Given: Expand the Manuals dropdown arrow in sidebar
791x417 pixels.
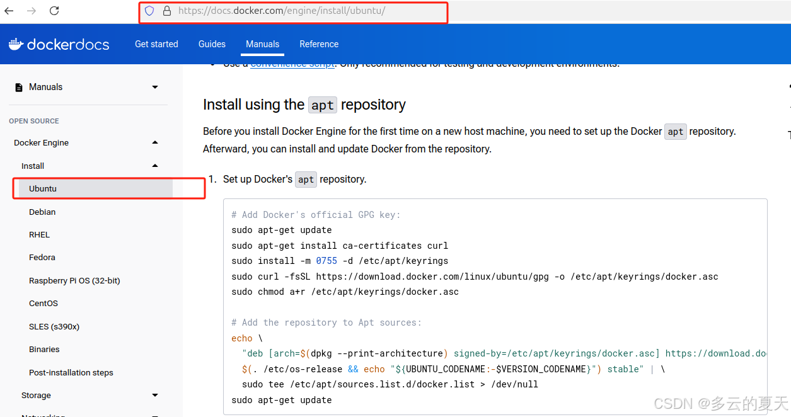Looking at the screenshot, I should click(x=155, y=88).
